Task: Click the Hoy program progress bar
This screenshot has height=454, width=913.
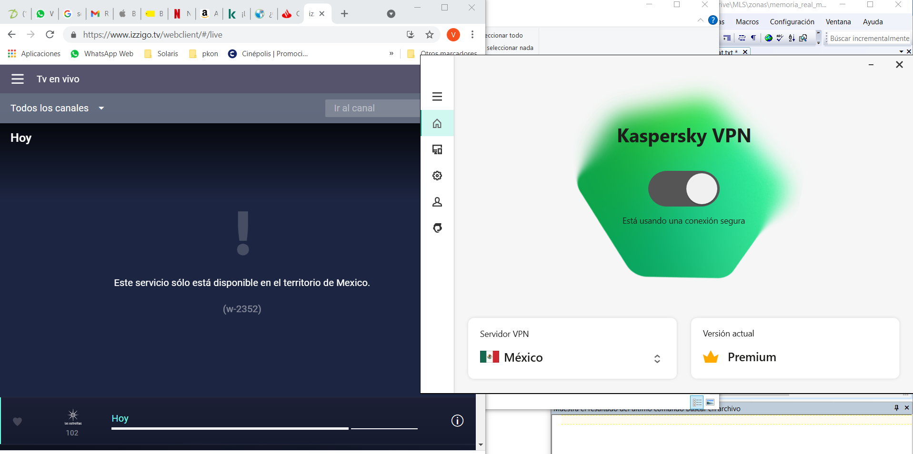Action: 264,428
